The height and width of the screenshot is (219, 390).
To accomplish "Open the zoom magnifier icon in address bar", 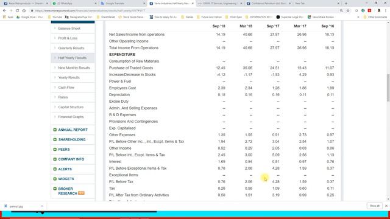I will point(341,11).
